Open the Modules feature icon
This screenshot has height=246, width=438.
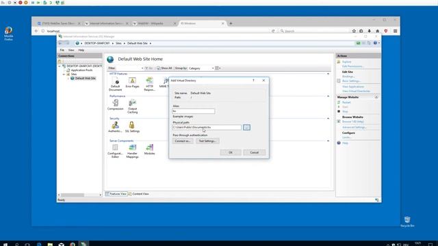pyautogui.click(x=149, y=149)
